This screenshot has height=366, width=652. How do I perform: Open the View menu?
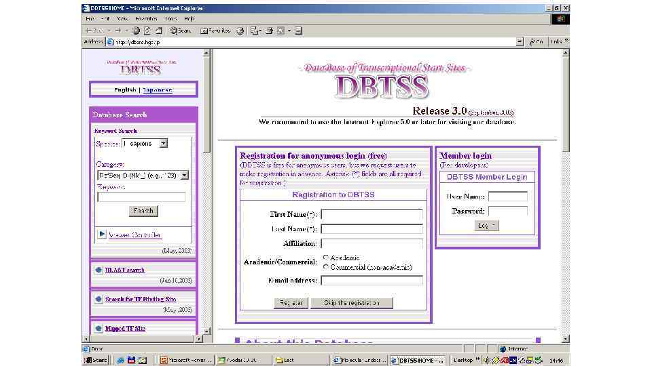coord(122,19)
